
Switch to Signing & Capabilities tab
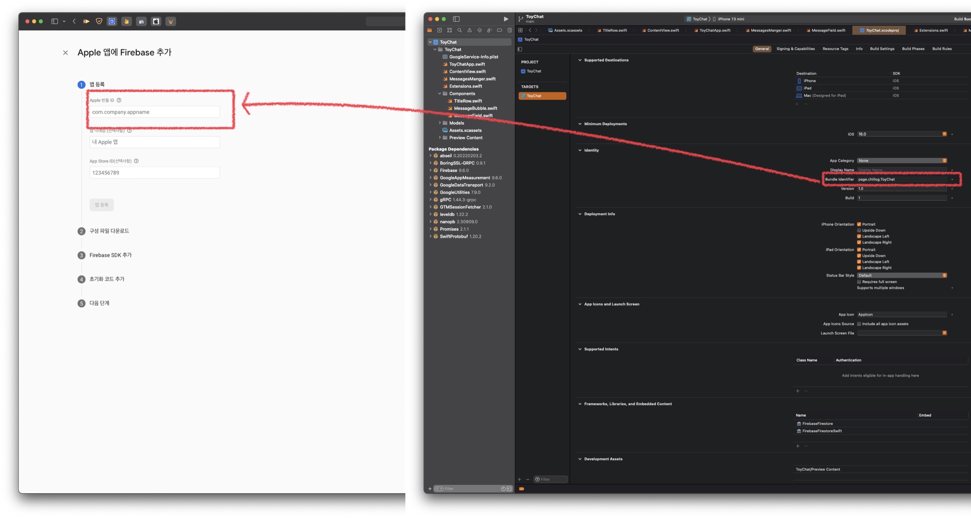tap(795, 49)
